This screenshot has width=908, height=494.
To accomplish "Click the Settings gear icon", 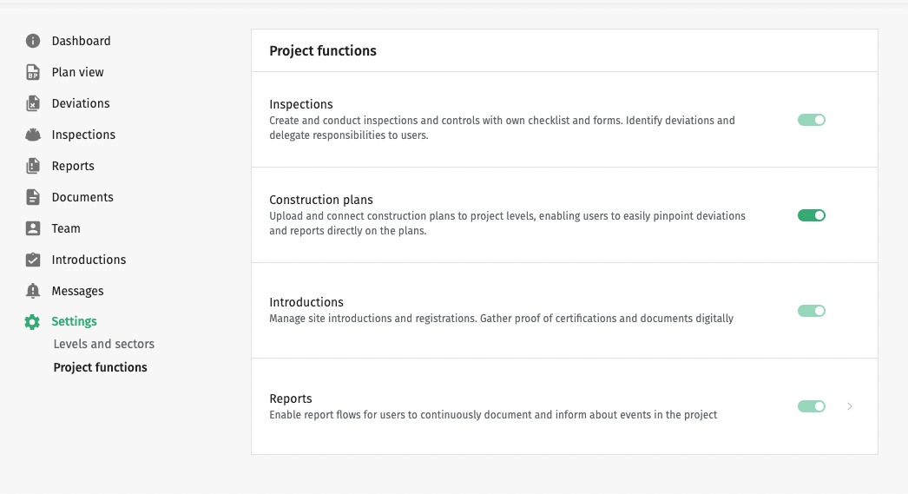I will click(x=33, y=322).
